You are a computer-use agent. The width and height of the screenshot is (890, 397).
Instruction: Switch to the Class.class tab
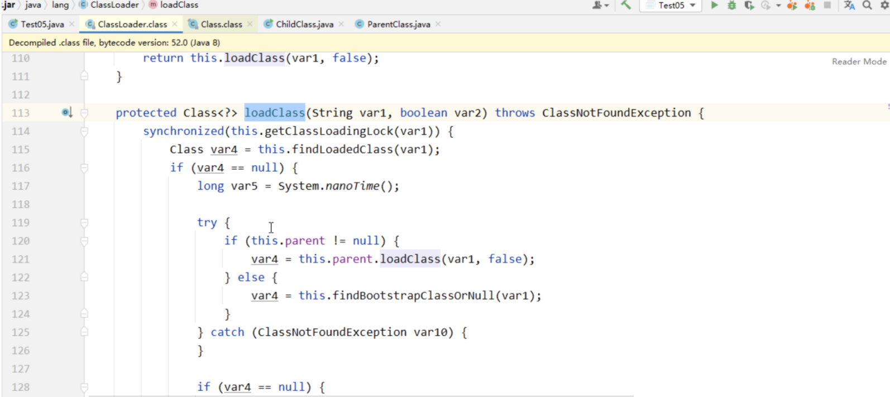[221, 24]
